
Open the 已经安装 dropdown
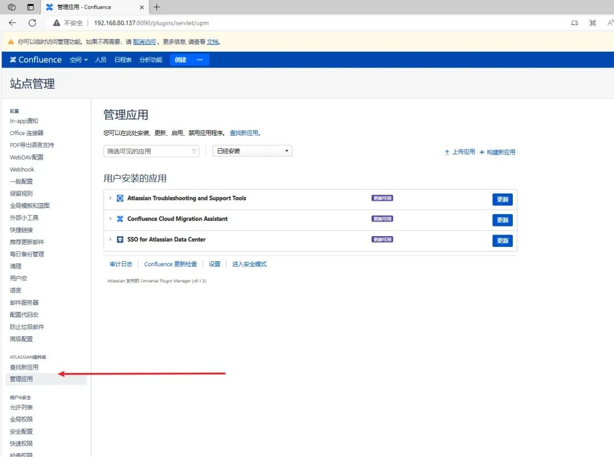pos(252,151)
